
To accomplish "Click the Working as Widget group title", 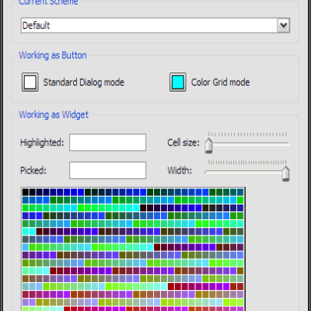I will click(x=54, y=114).
